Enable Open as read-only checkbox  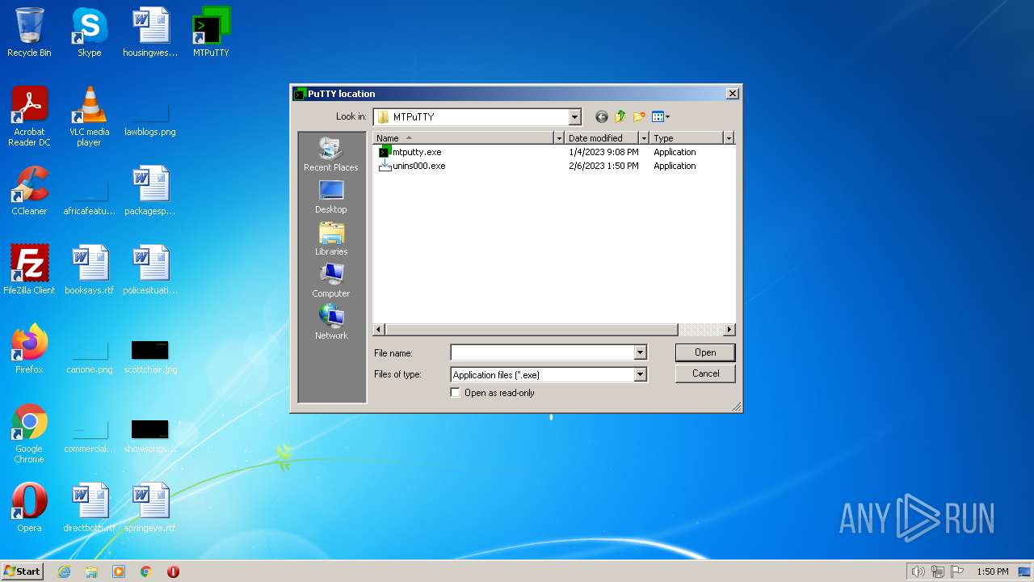456,393
